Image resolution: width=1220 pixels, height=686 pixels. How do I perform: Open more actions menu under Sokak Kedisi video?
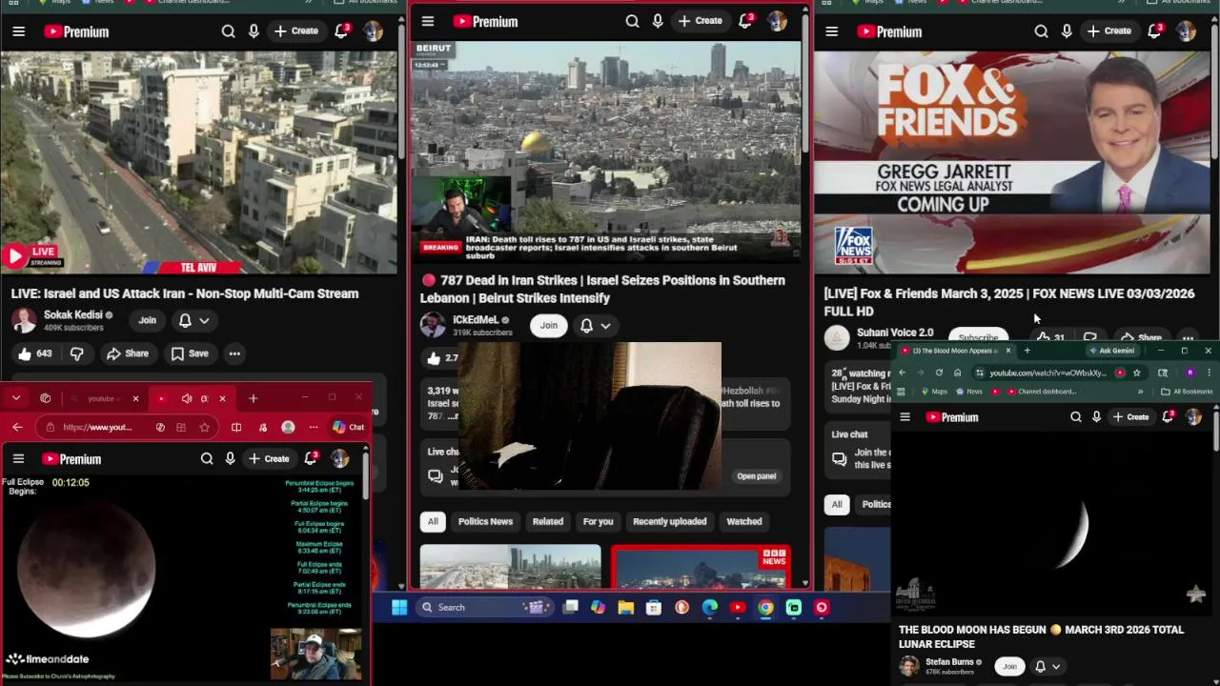point(234,353)
